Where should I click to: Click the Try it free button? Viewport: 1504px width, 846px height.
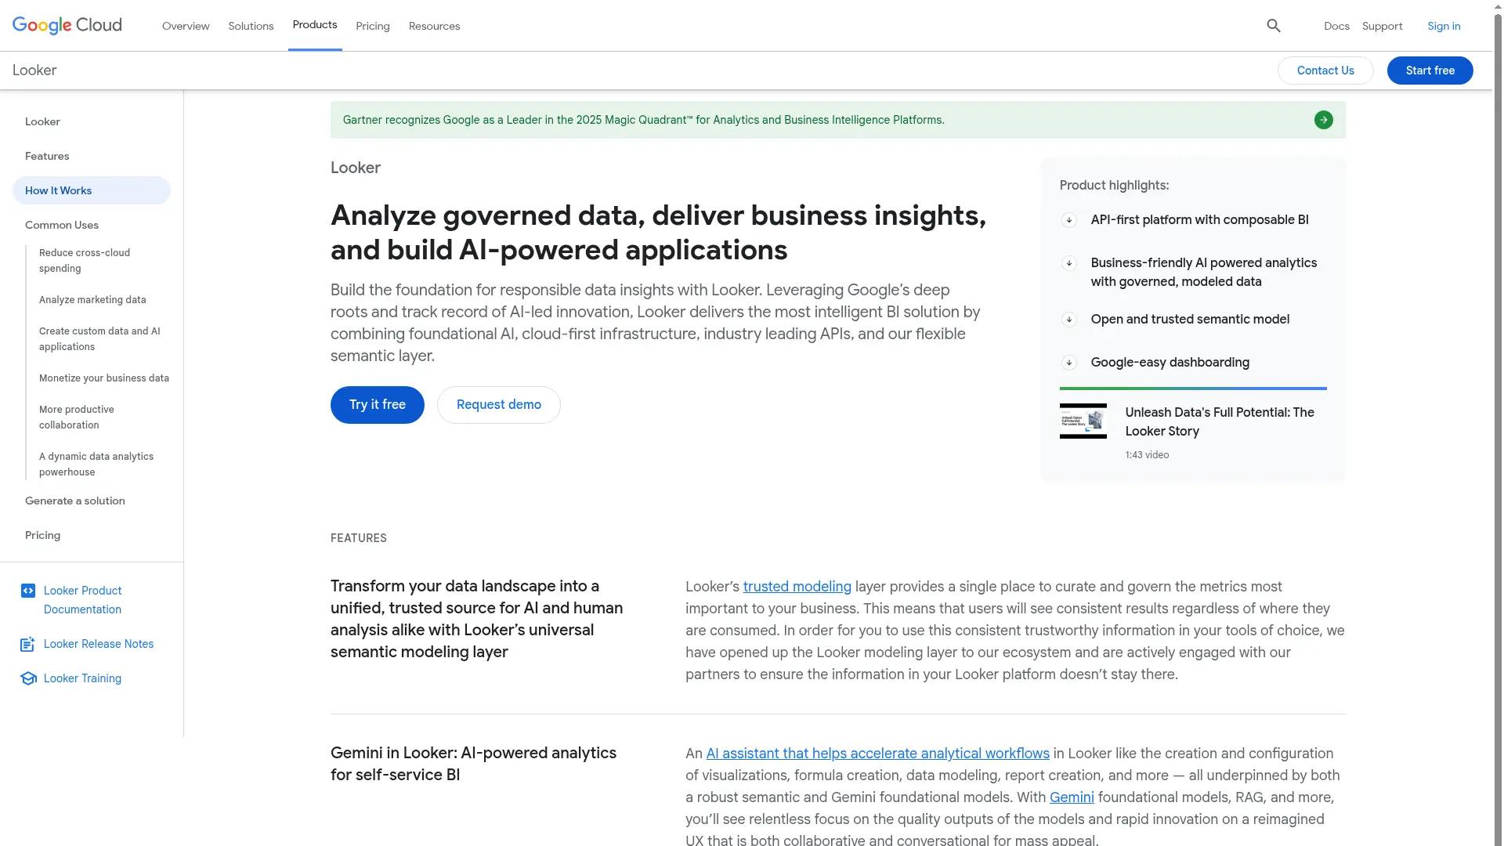(377, 404)
